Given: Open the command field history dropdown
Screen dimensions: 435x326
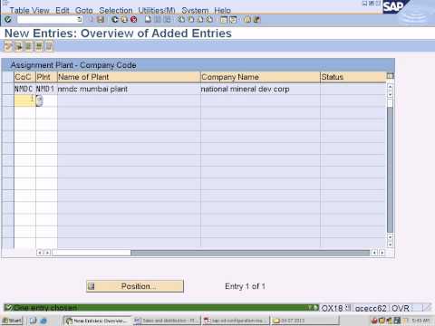Looking at the screenshot, I should [x=80, y=20].
